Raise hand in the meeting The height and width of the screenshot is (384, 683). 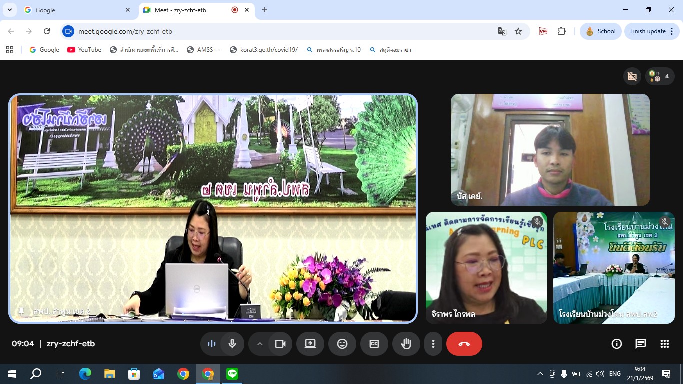tap(406, 344)
